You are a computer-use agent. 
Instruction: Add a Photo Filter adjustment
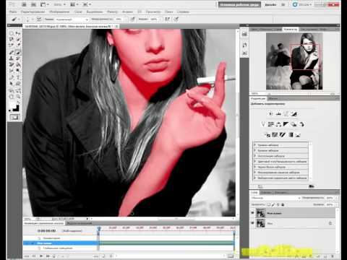coord(294,124)
